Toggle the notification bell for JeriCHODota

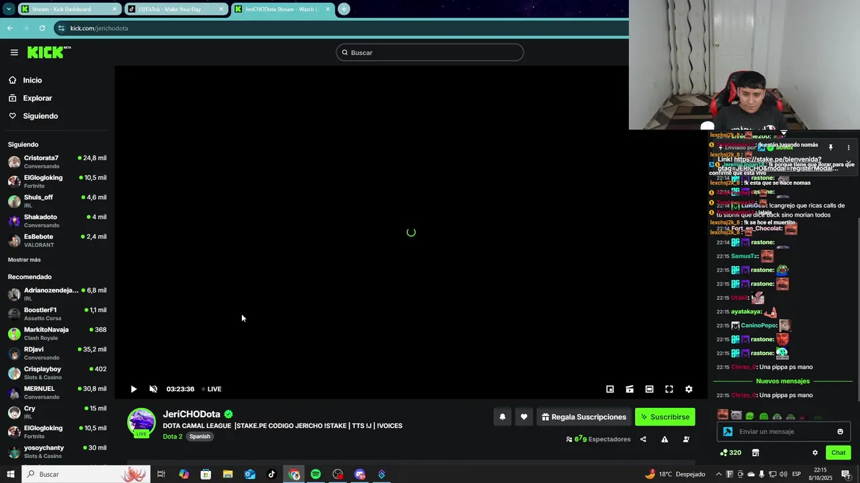point(502,417)
